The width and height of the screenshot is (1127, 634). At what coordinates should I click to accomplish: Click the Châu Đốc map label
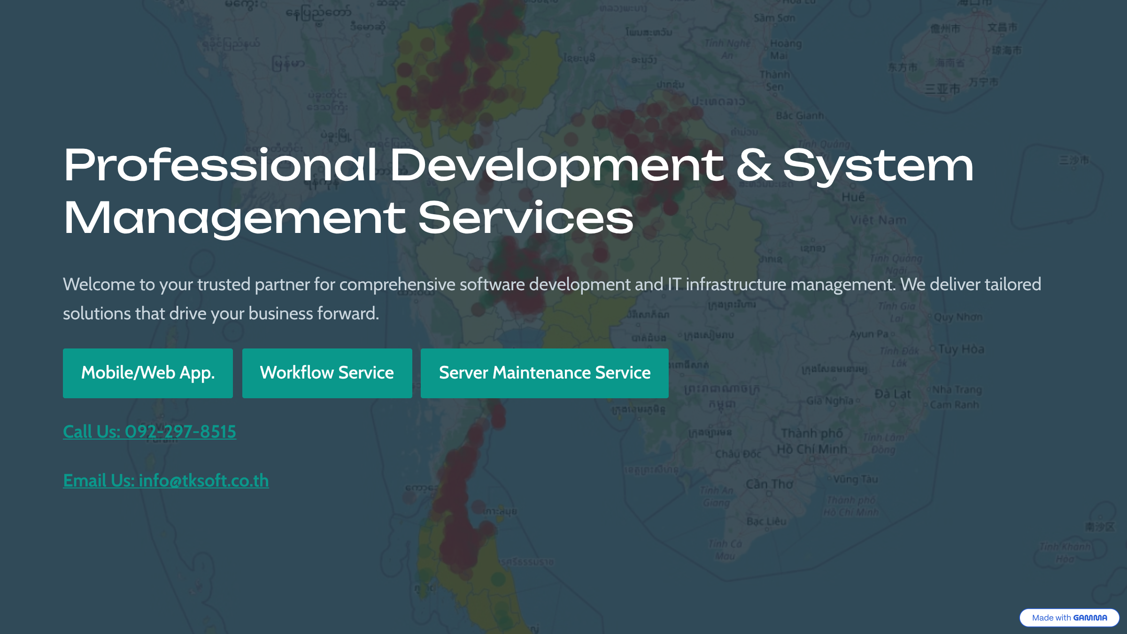pyautogui.click(x=738, y=454)
